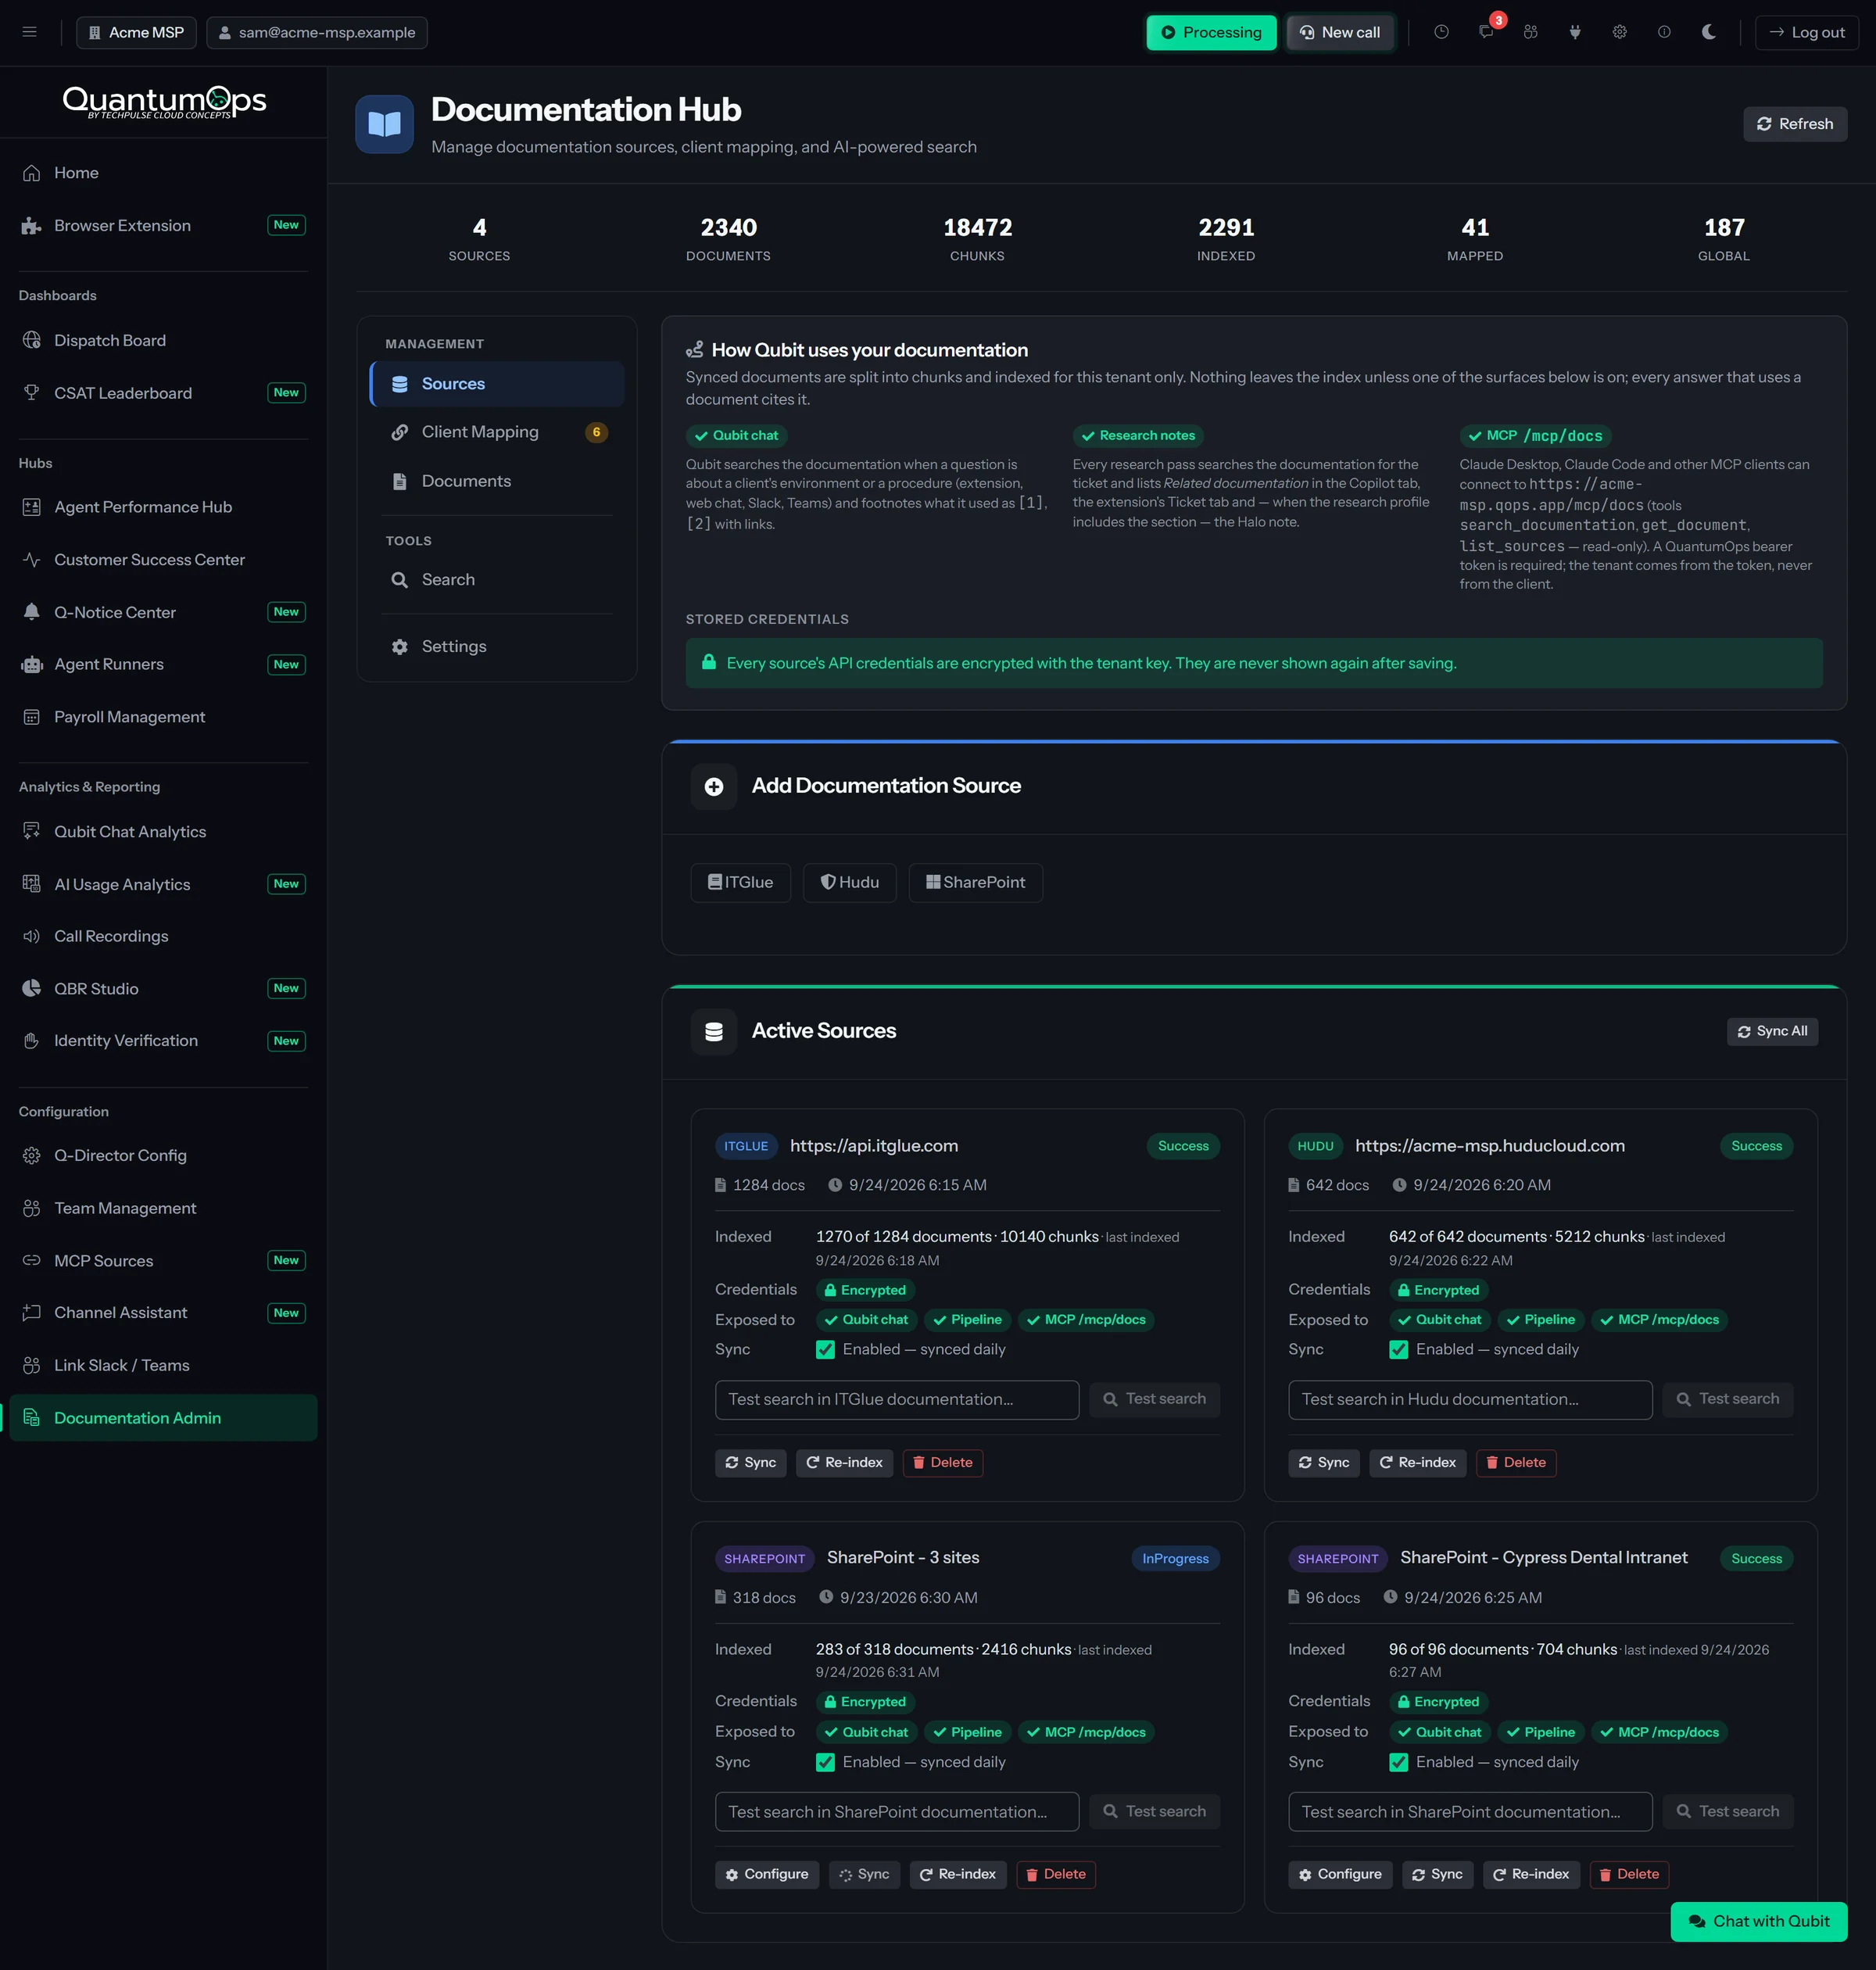Toggle dark mode moon icon
The height and width of the screenshot is (1970, 1876).
(x=1709, y=32)
